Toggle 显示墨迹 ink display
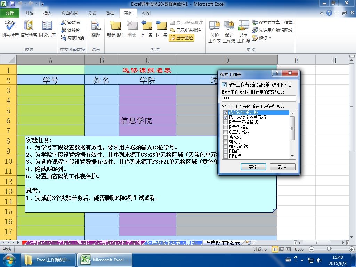The image size is (356, 267). 181,38
